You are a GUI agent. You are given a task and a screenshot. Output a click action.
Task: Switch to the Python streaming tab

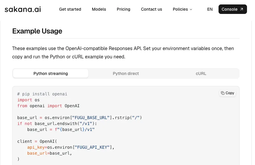point(51,73)
